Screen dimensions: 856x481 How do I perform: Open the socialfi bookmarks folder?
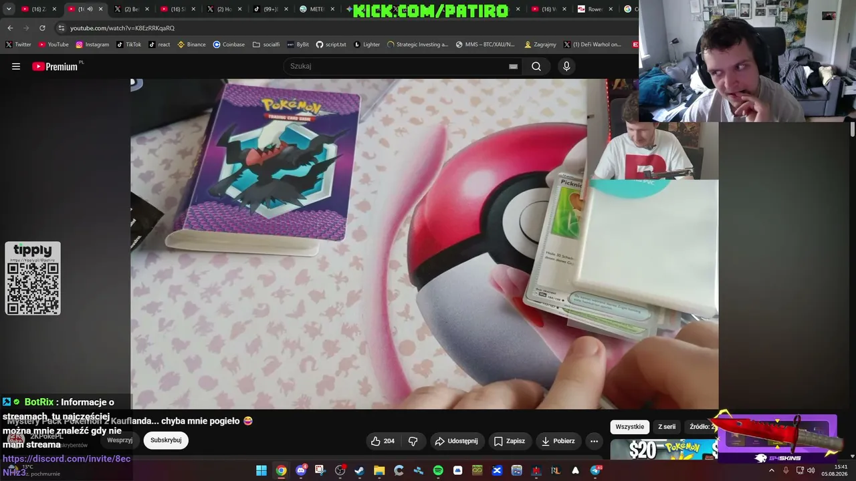[266, 45]
